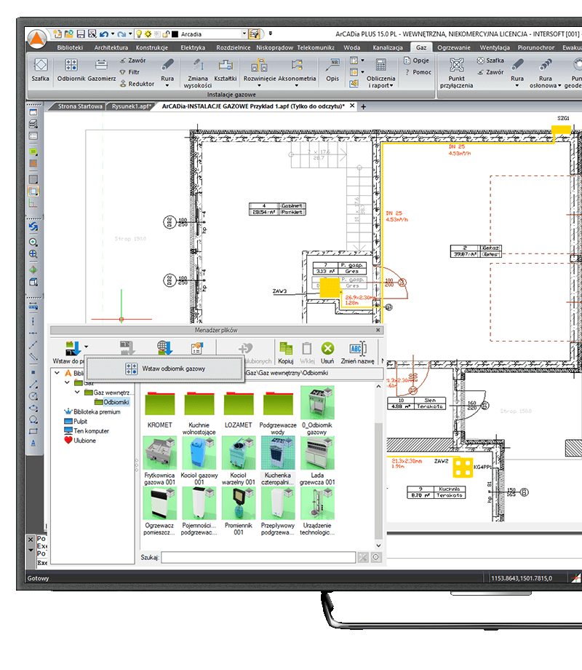Image resolution: width=582 pixels, height=670 pixels.
Task: Open the Podgrzewacze wody folder
Action: [278, 411]
